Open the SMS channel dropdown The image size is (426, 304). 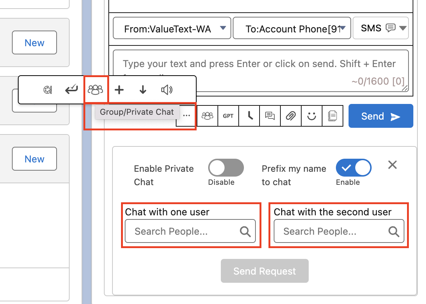click(381, 28)
